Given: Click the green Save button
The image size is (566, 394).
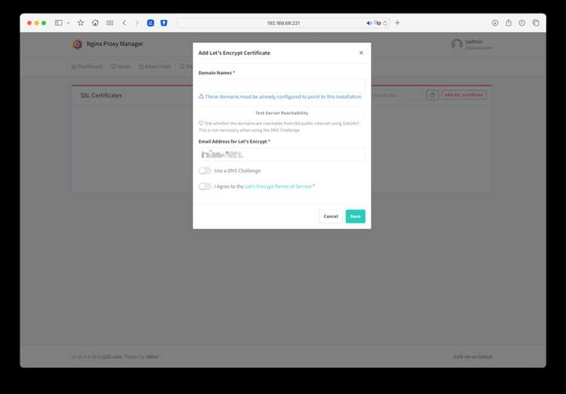Looking at the screenshot, I should pos(355,217).
